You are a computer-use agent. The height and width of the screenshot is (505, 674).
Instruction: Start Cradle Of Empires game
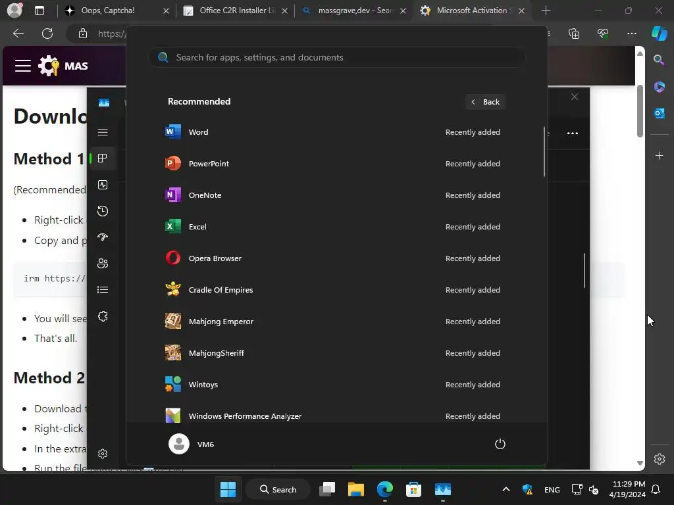point(334,290)
